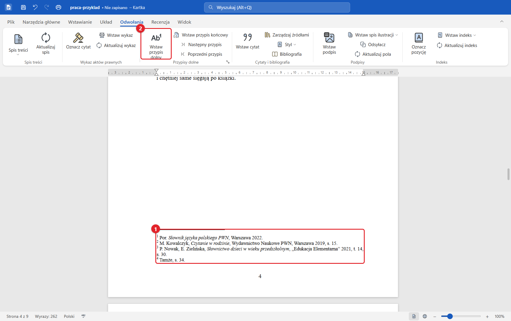Click Aktualizuj pola
The height and width of the screenshot is (321, 511).
pyautogui.click(x=373, y=54)
